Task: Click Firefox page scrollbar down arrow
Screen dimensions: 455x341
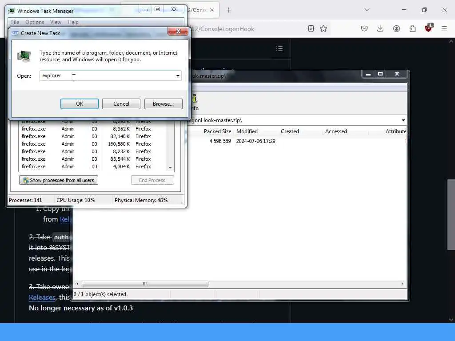Action: point(451,320)
